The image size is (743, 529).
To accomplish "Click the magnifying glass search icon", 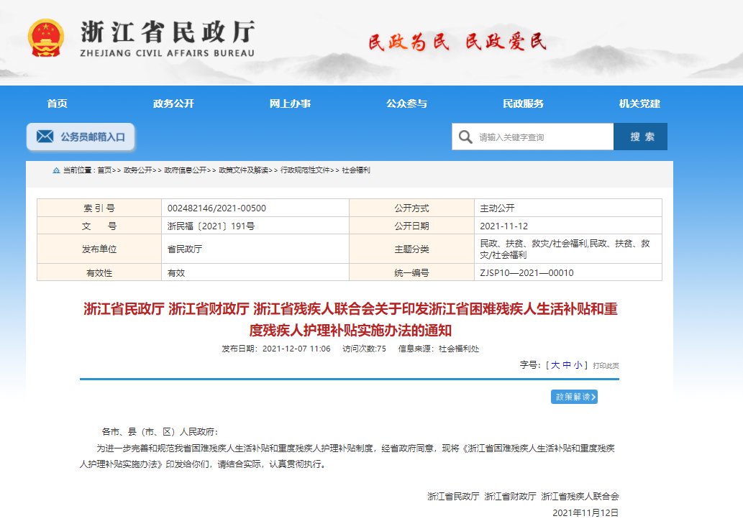I will (x=465, y=137).
